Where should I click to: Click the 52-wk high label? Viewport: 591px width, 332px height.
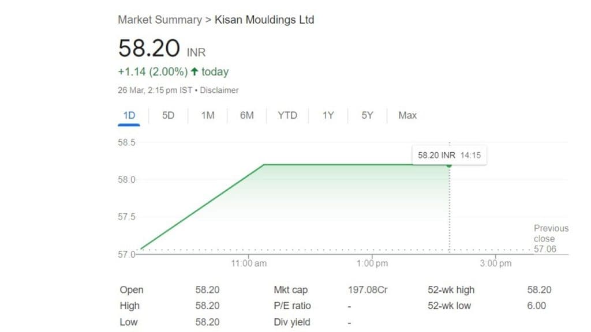[x=451, y=290]
